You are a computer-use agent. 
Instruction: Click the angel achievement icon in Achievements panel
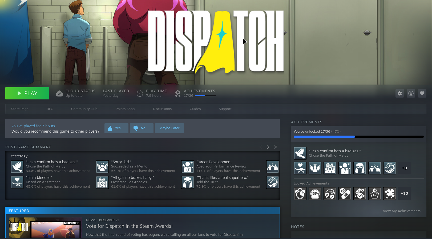coord(315,168)
